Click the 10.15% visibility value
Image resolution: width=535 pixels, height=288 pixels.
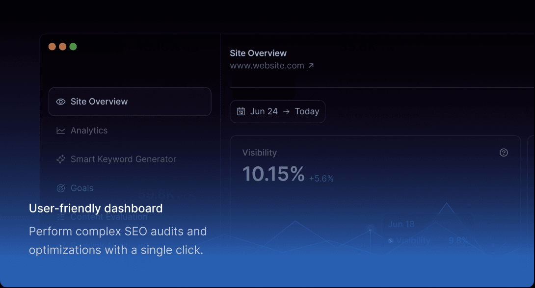point(273,174)
